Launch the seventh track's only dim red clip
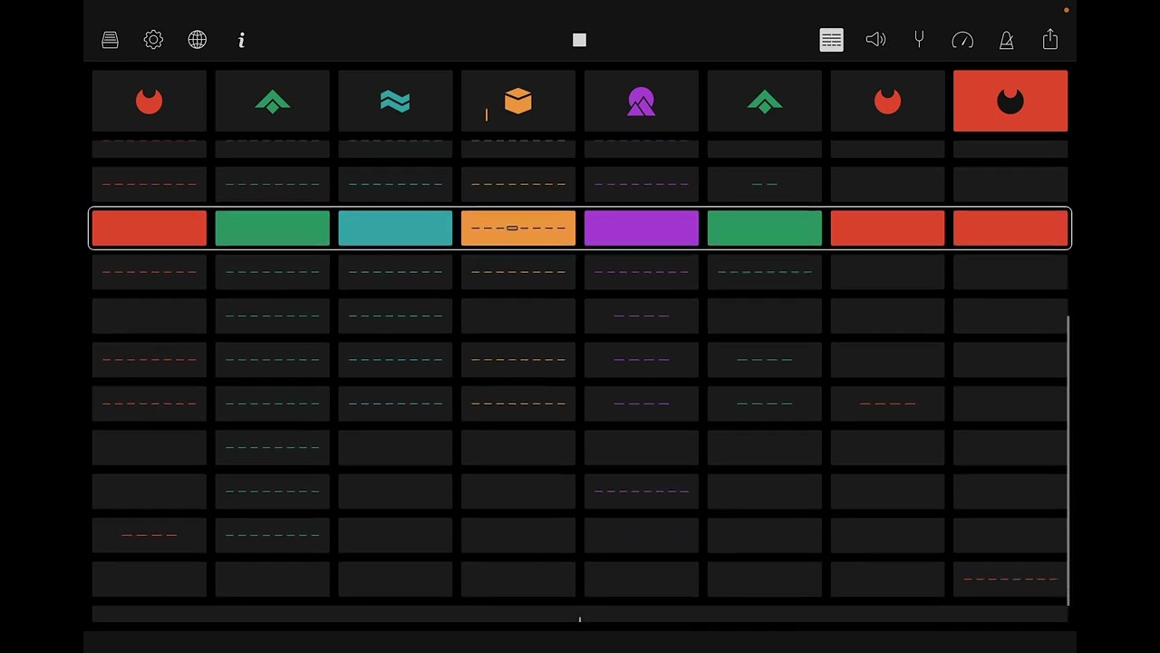The image size is (1160, 653). [x=887, y=404]
